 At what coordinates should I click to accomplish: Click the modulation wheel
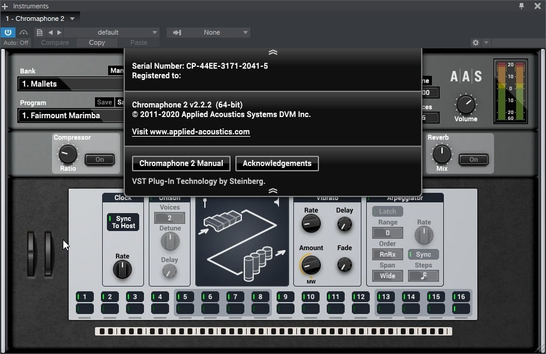tap(48, 254)
